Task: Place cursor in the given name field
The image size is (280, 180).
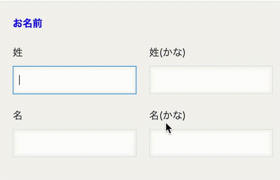Action: point(75,143)
